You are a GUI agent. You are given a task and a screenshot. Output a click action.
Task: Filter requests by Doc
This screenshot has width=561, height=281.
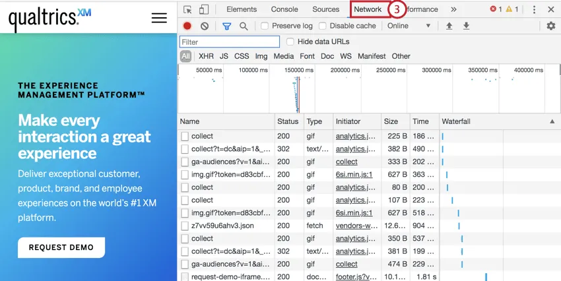point(327,56)
